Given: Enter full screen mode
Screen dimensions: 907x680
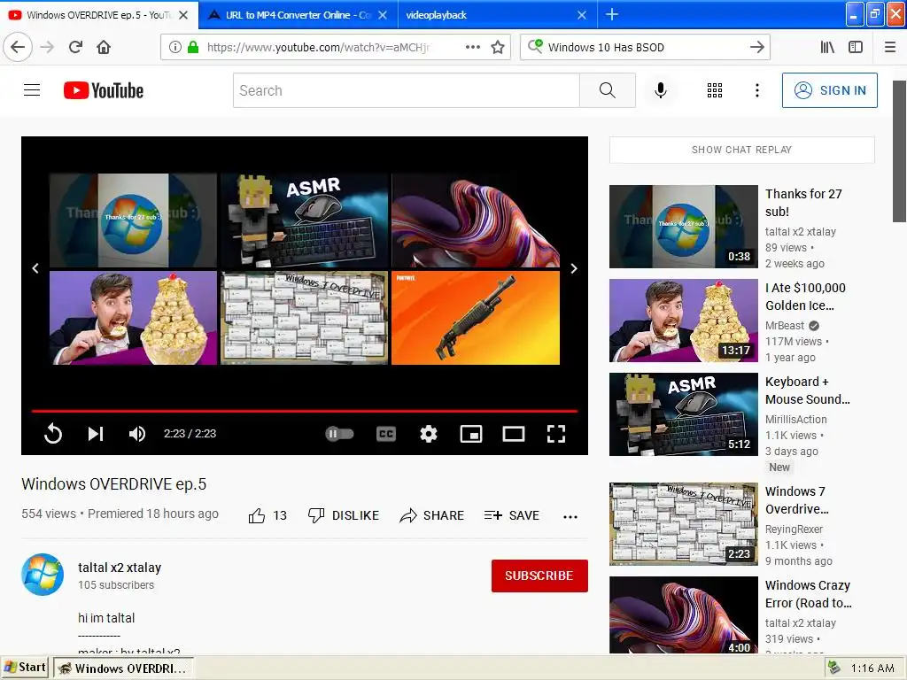Looking at the screenshot, I should [x=556, y=433].
